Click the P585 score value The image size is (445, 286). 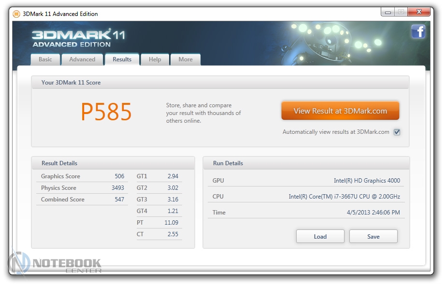pos(106,112)
